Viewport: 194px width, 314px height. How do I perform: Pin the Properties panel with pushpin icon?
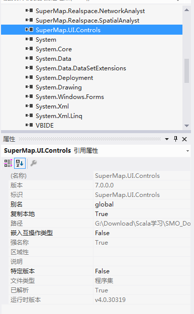click(175, 139)
